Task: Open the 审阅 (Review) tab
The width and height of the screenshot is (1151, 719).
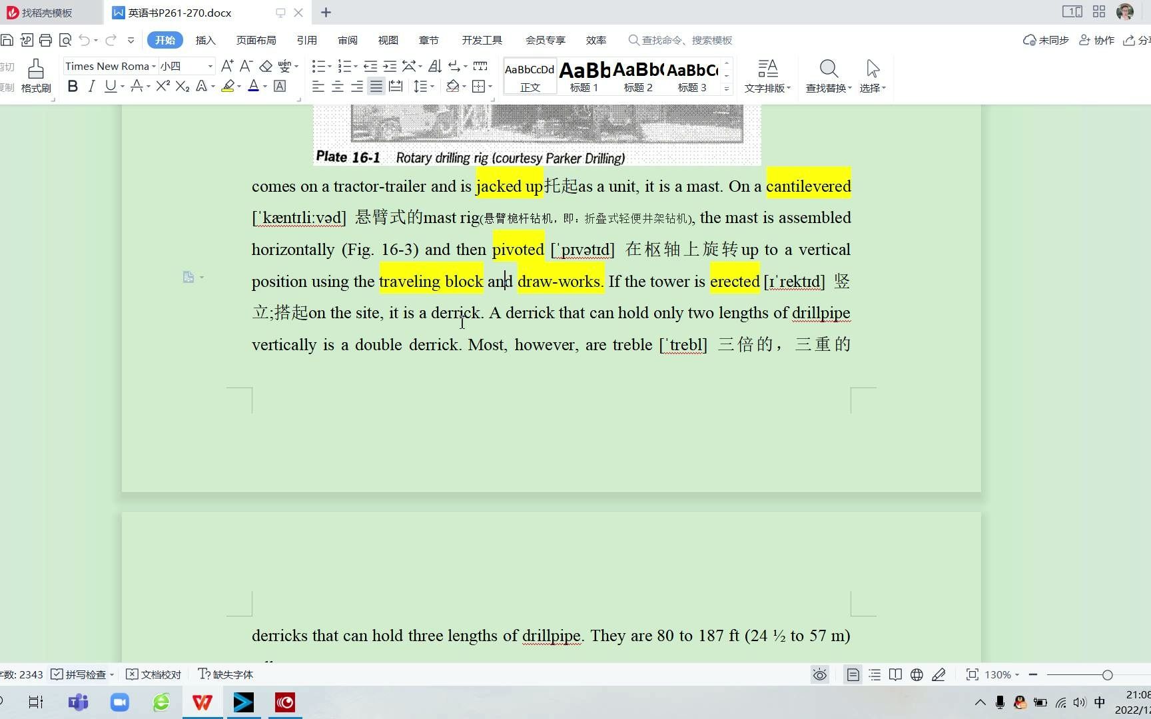Action: [348, 41]
